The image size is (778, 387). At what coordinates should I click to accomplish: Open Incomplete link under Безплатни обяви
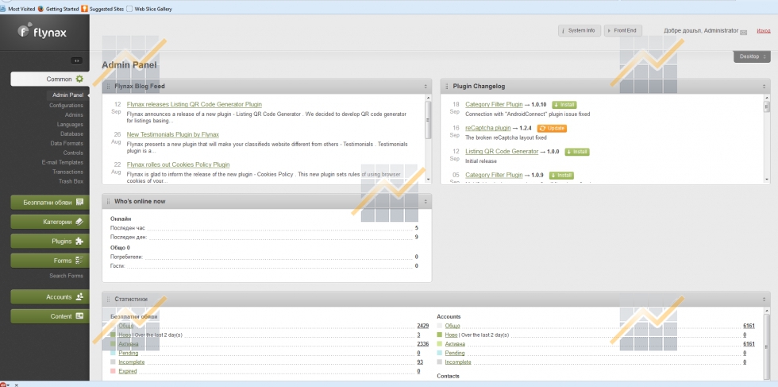[132, 362]
